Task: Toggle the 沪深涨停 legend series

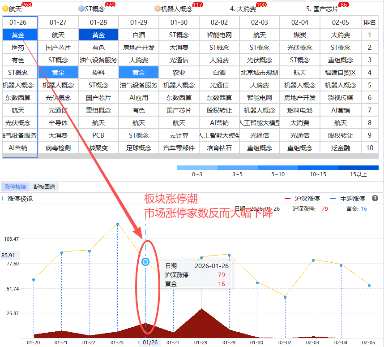Action: click(302, 199)
